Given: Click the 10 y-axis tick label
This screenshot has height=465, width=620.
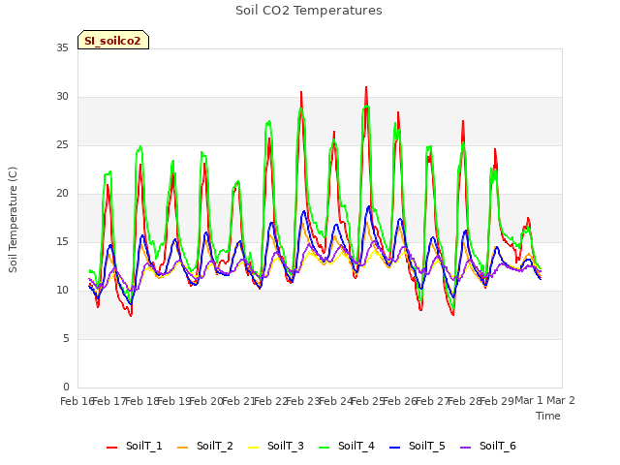Looking at the screenshot, I should [x=62, y=291].
